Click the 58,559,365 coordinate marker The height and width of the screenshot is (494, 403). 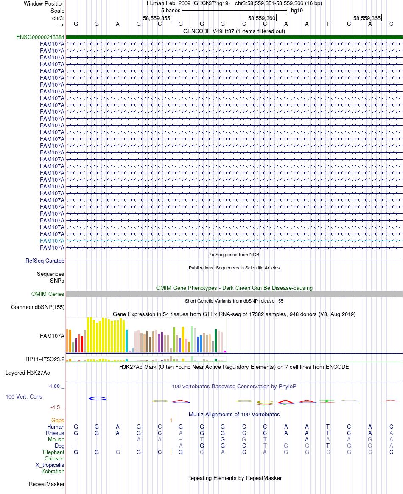click(367, 18)
